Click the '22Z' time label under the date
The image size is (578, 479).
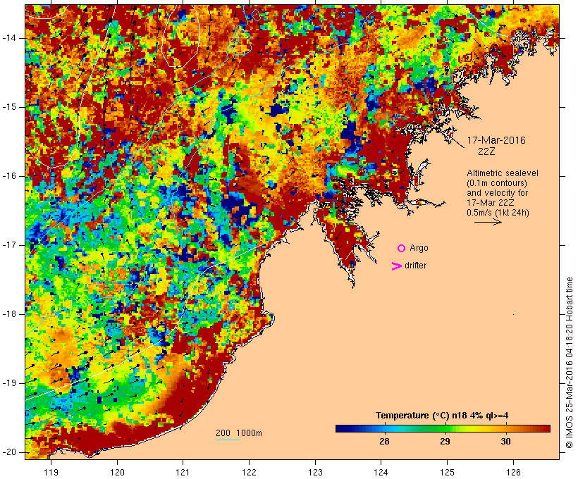coord(486,151)
